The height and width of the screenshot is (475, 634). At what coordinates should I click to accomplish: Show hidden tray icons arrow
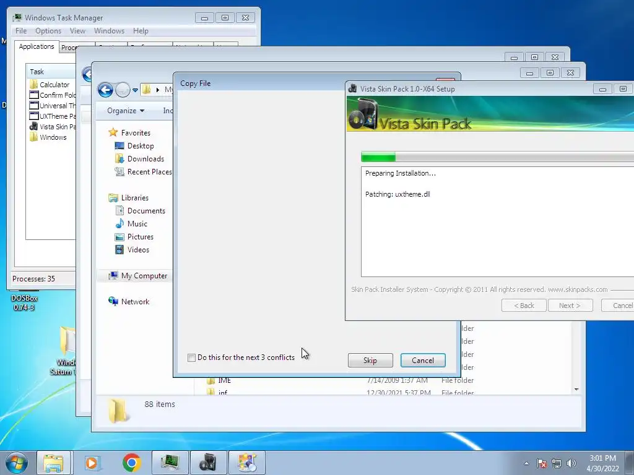(x=526, y=463)
